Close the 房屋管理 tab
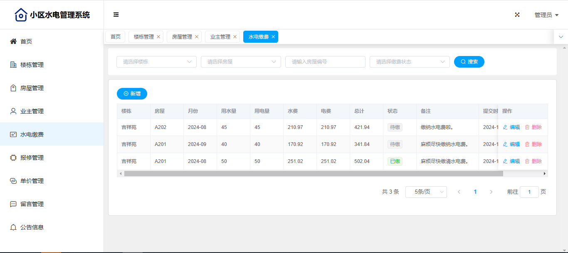 [x=197, y=37]
